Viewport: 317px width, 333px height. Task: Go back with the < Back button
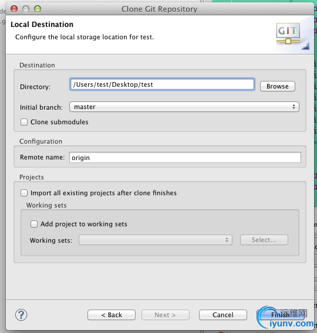[x=112, y=315]
